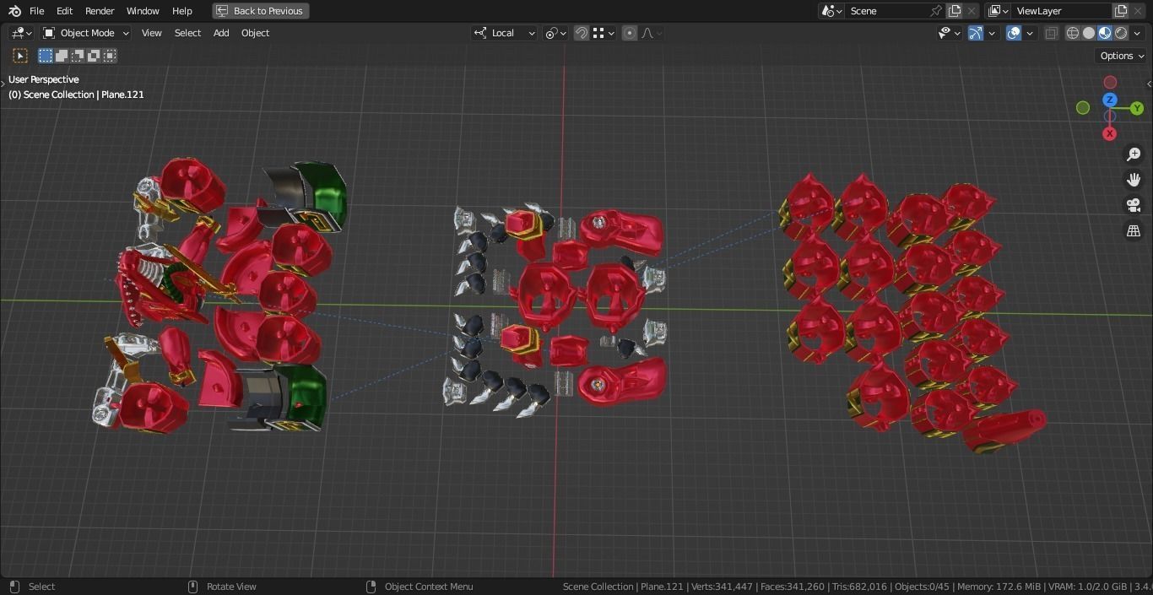This screenshot has height=595, width=1153.
Task: Open the Blender logo application menu
Action: (x=14, y=11)
